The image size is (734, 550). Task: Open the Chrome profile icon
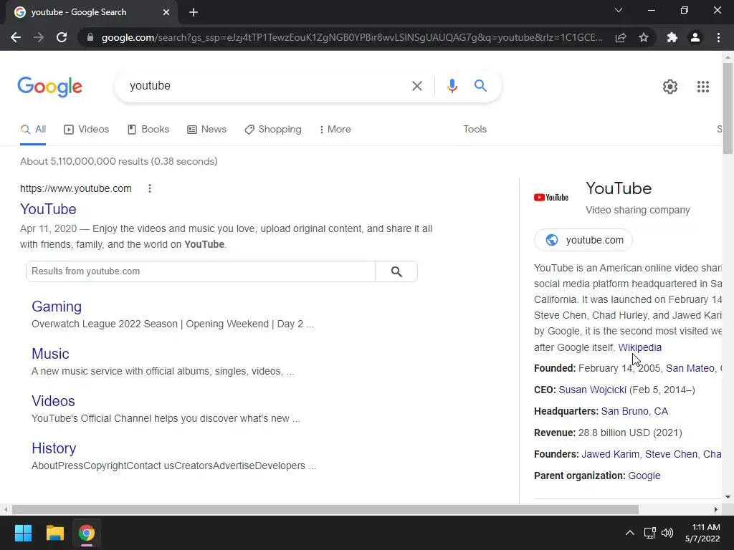pyautogui.click(x=695, y=37)
